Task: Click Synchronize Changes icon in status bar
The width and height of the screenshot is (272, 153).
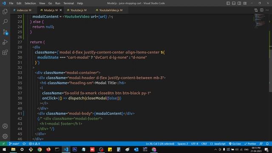Action: point(24,144)
